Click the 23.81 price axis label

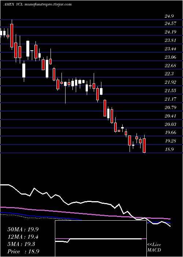point(171,40)
